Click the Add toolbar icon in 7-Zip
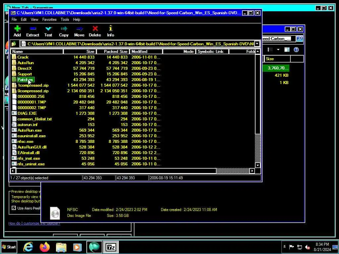339x254 pixels. (17, 29)
